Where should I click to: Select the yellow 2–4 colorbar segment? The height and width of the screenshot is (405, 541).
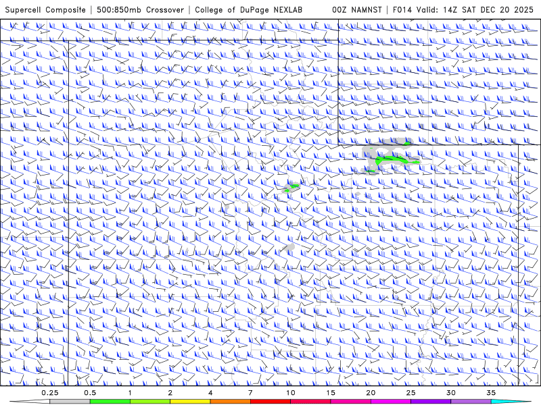click(190, 402)
